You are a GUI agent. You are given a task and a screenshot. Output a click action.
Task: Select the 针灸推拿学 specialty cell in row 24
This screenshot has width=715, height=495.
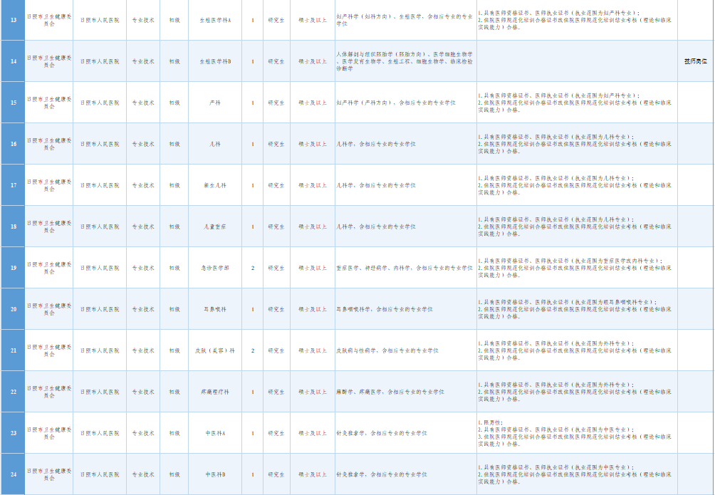406,474
